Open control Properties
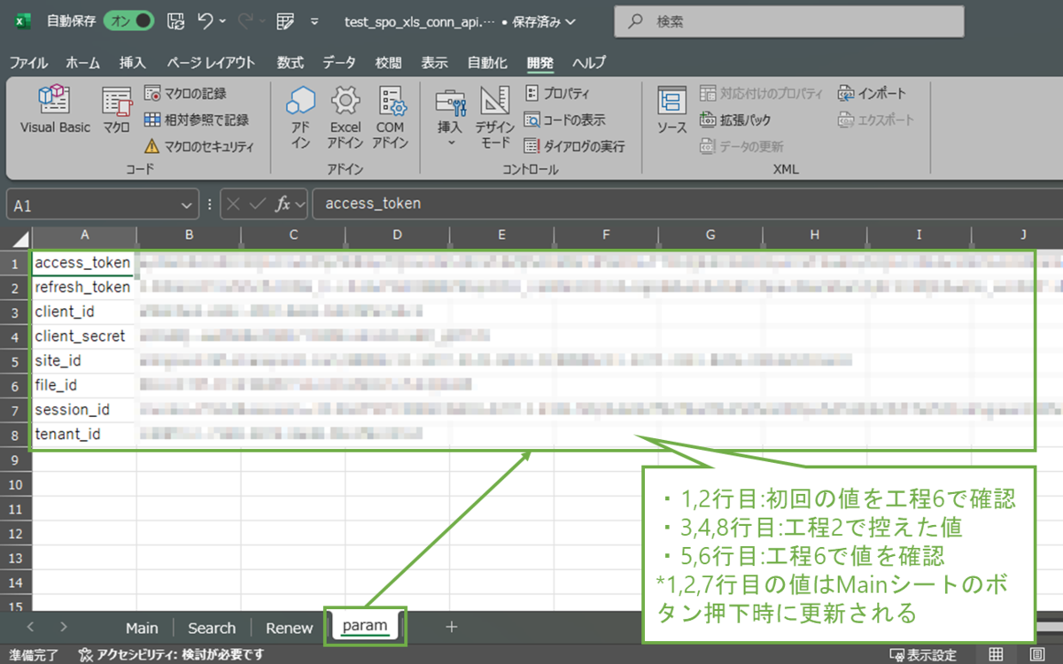This screenshot has height=664, width=1063. click(x=557, y=93)
